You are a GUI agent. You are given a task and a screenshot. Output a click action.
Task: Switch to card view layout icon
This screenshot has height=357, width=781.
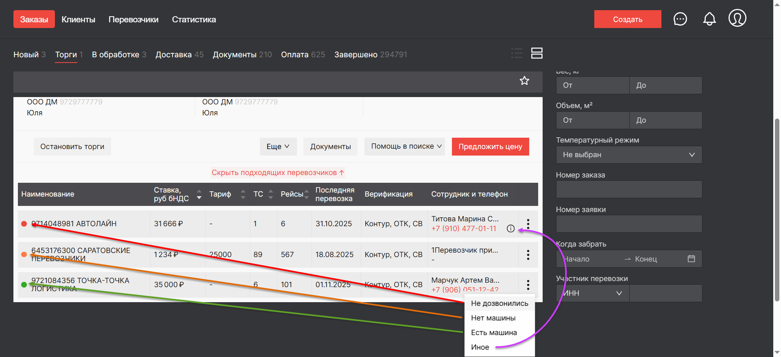537,53
